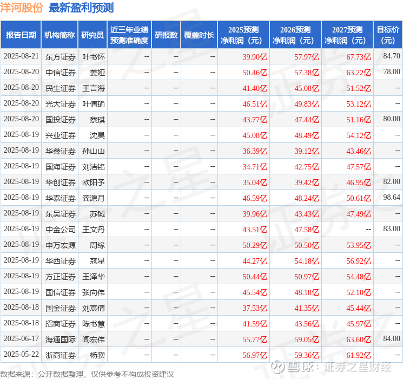Click 华创证券 institution cell
The height and width of the screenshot is (379, 403).
pos(61,182)
